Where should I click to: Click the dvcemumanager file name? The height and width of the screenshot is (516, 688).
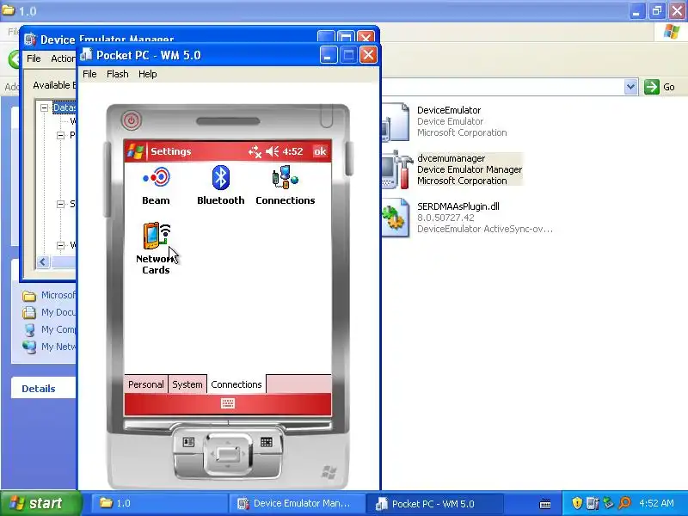(x=451, y=158)
